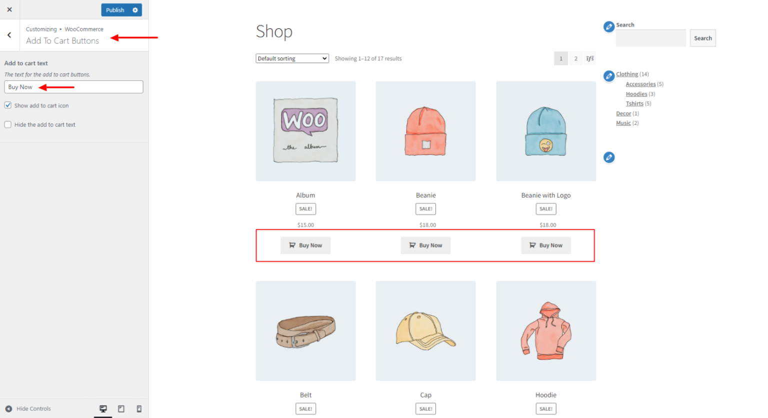This screenshot has width=768, height=418.
Task: Go to page 2 of shop results
Action: pos(575,58)
